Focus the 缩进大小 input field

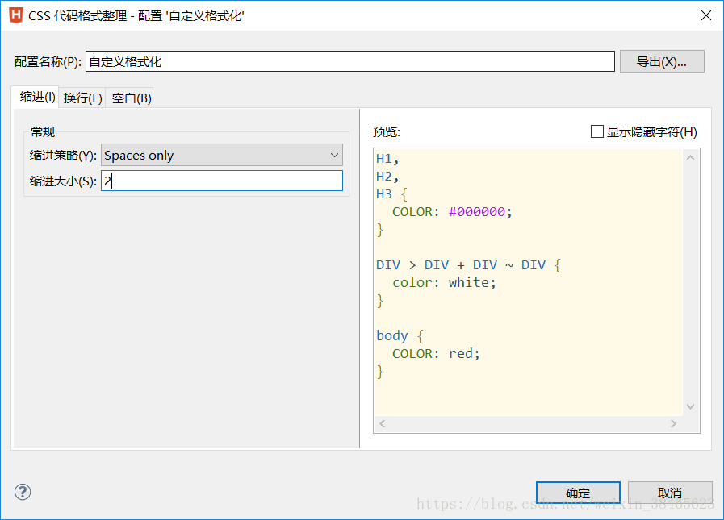(222, 181)
